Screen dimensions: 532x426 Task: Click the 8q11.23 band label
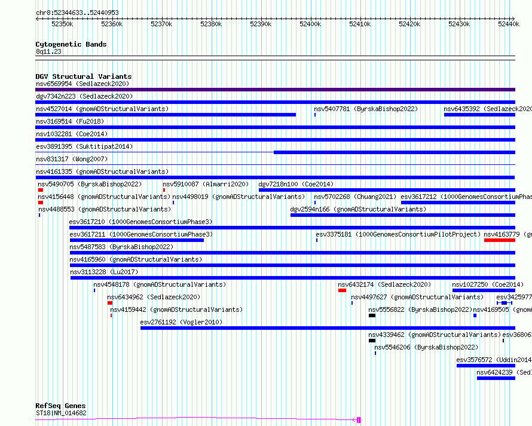48,51
